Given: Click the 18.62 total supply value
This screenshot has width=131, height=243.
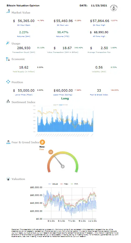Looking at the screenshot, I should 24,67.
